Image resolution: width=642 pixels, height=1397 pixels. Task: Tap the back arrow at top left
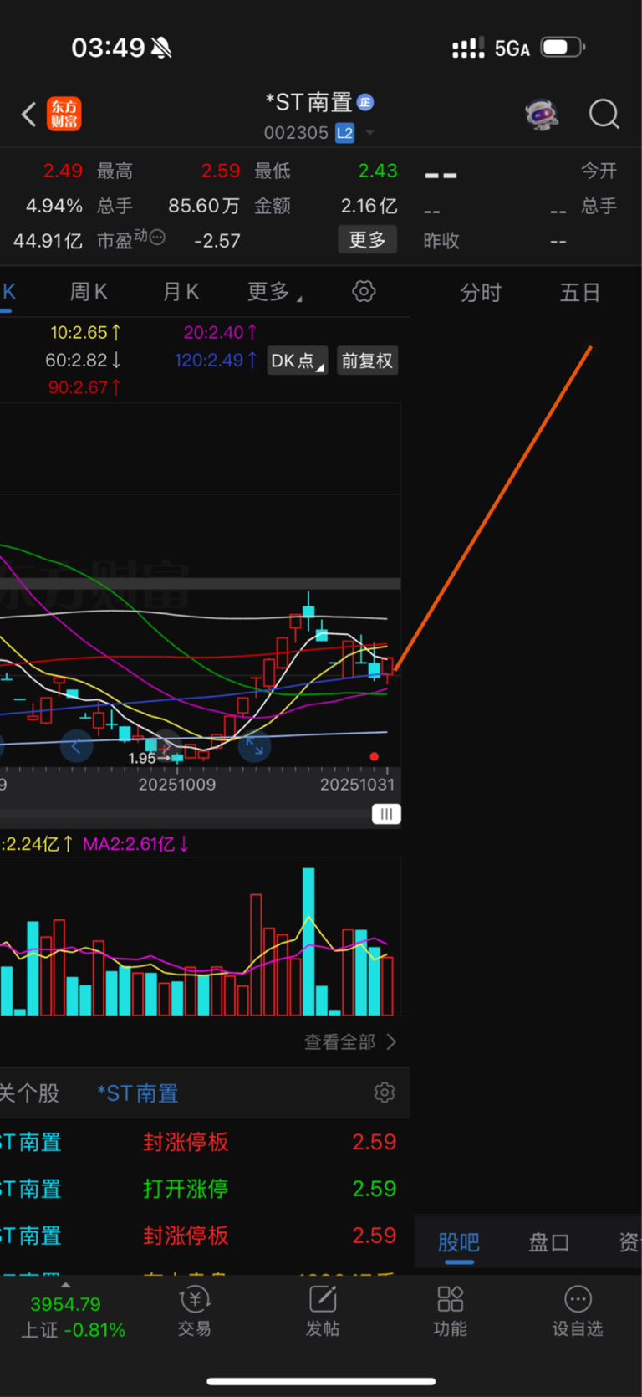(x=29, y=114)
